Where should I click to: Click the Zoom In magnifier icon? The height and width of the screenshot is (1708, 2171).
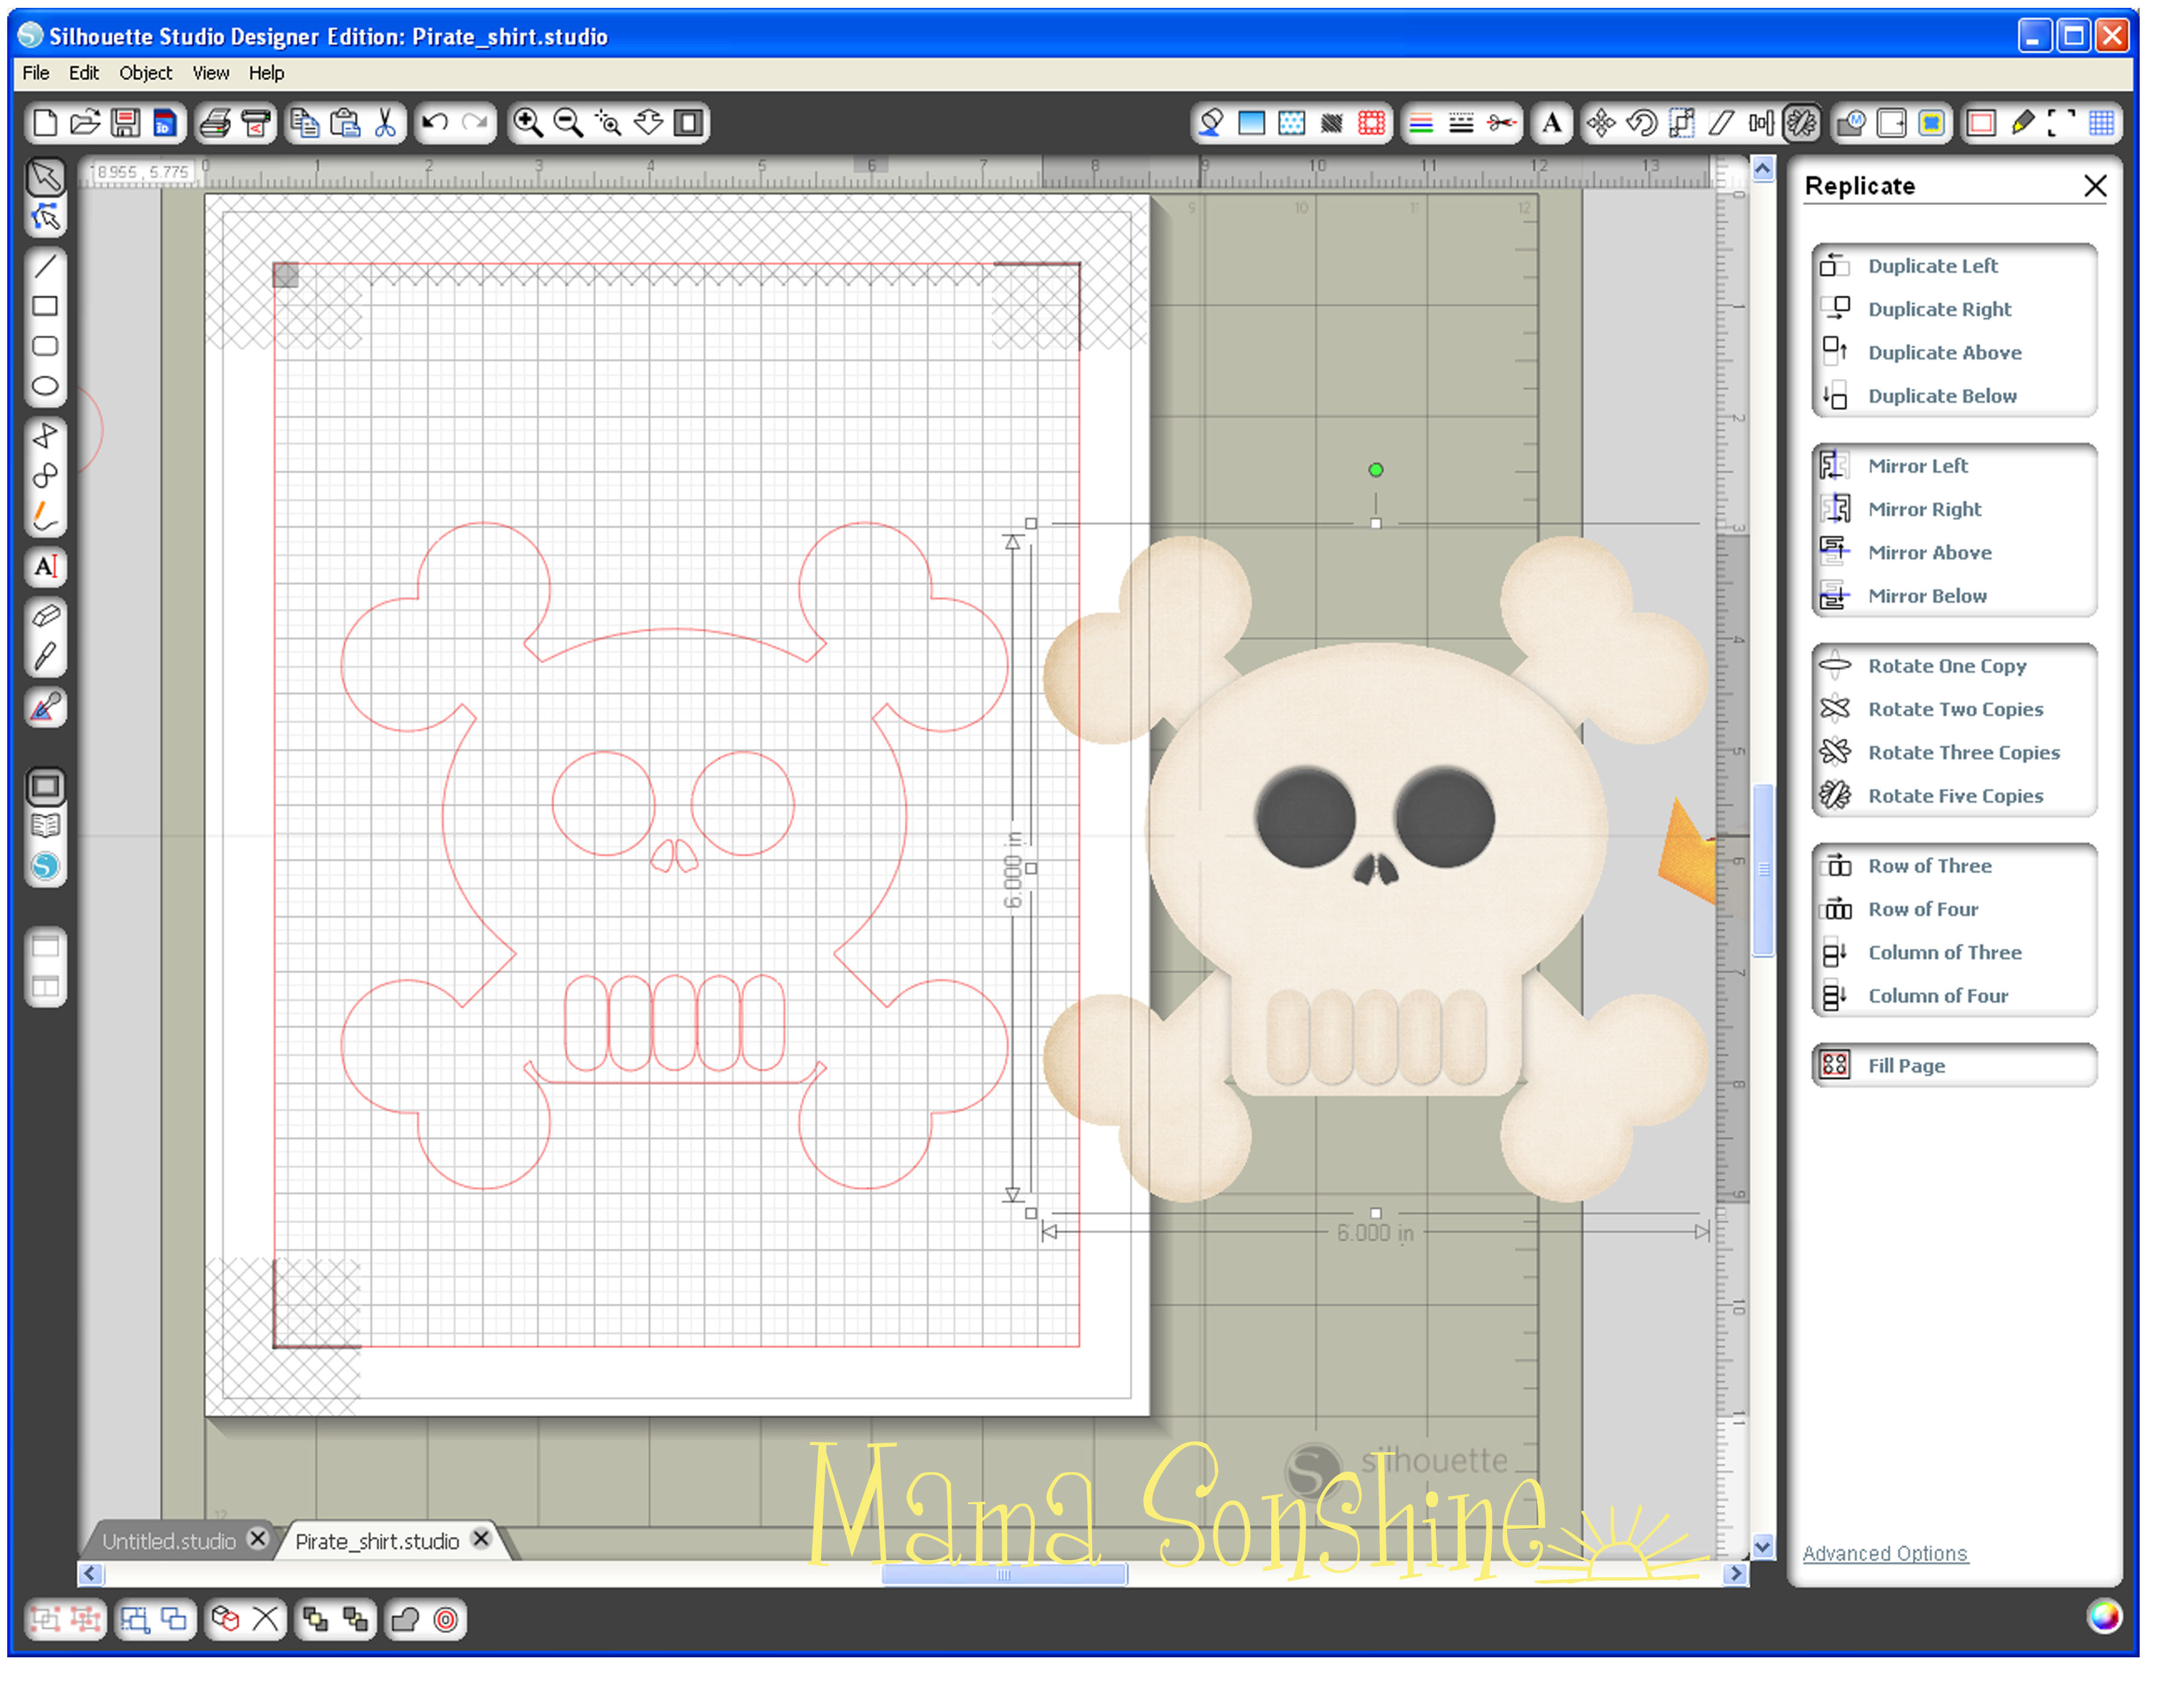coord(527,123)
